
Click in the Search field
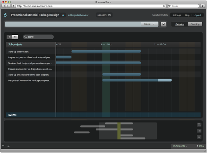click(38, 37)
